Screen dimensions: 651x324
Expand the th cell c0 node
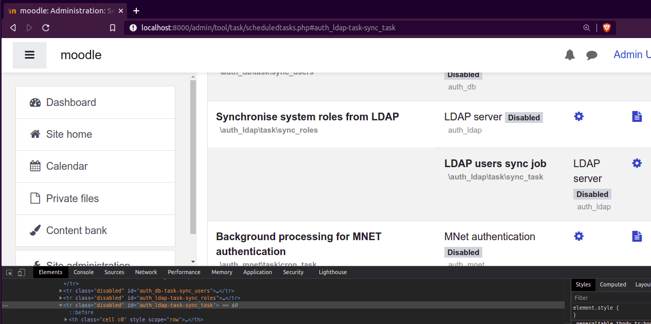pos(66,319)
